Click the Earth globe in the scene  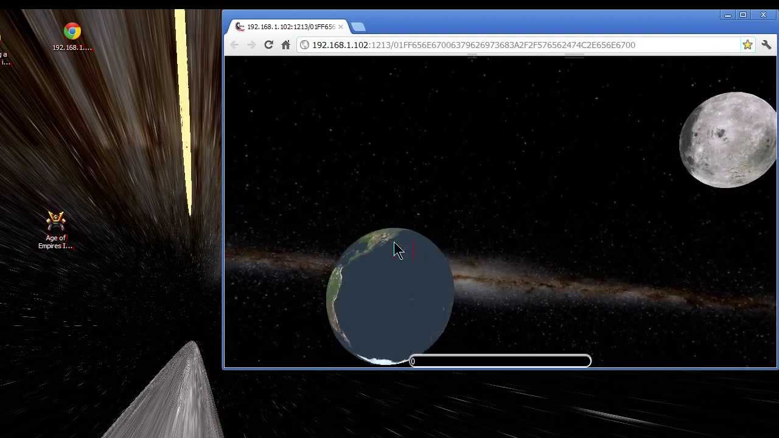tap(390, 297)
